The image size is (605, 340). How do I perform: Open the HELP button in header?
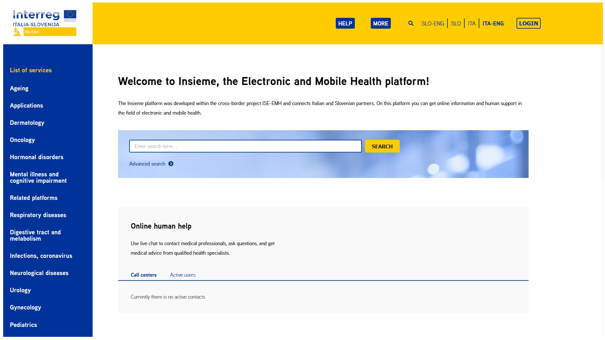345,23
